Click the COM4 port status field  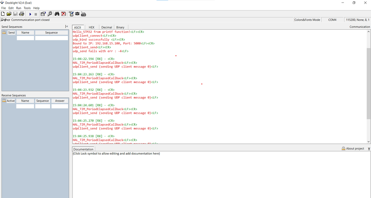click(x=332, y=20)
